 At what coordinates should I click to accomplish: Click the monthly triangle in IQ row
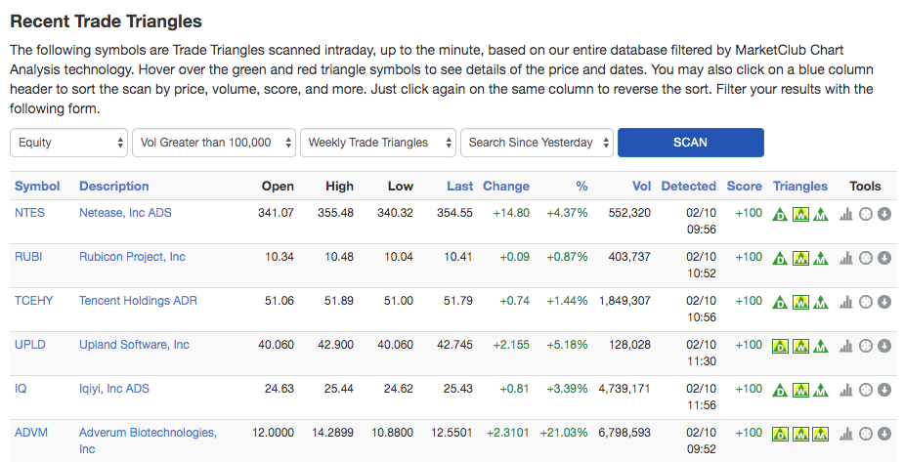820,390
